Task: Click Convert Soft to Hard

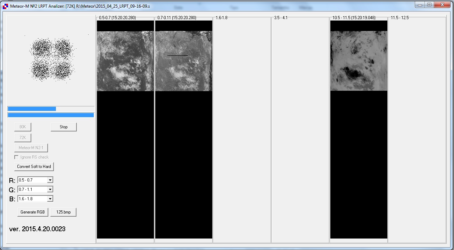Action: click(34, 167)
